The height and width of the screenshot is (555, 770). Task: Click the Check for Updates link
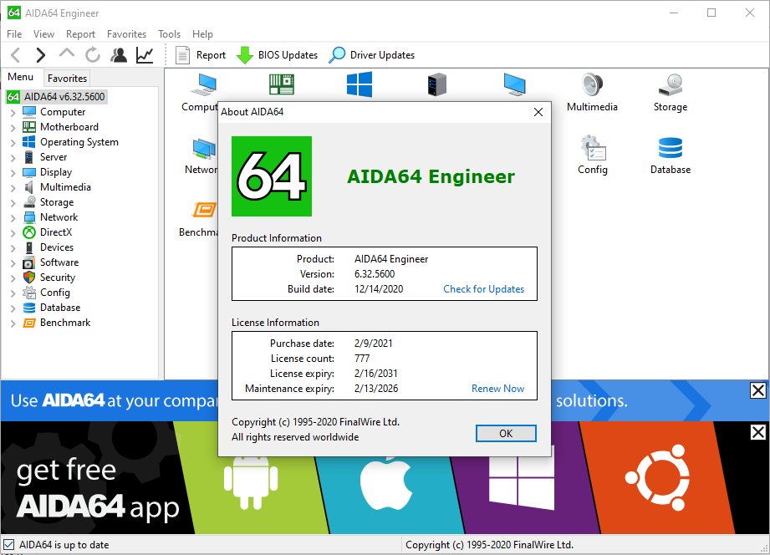pos(484,289)
